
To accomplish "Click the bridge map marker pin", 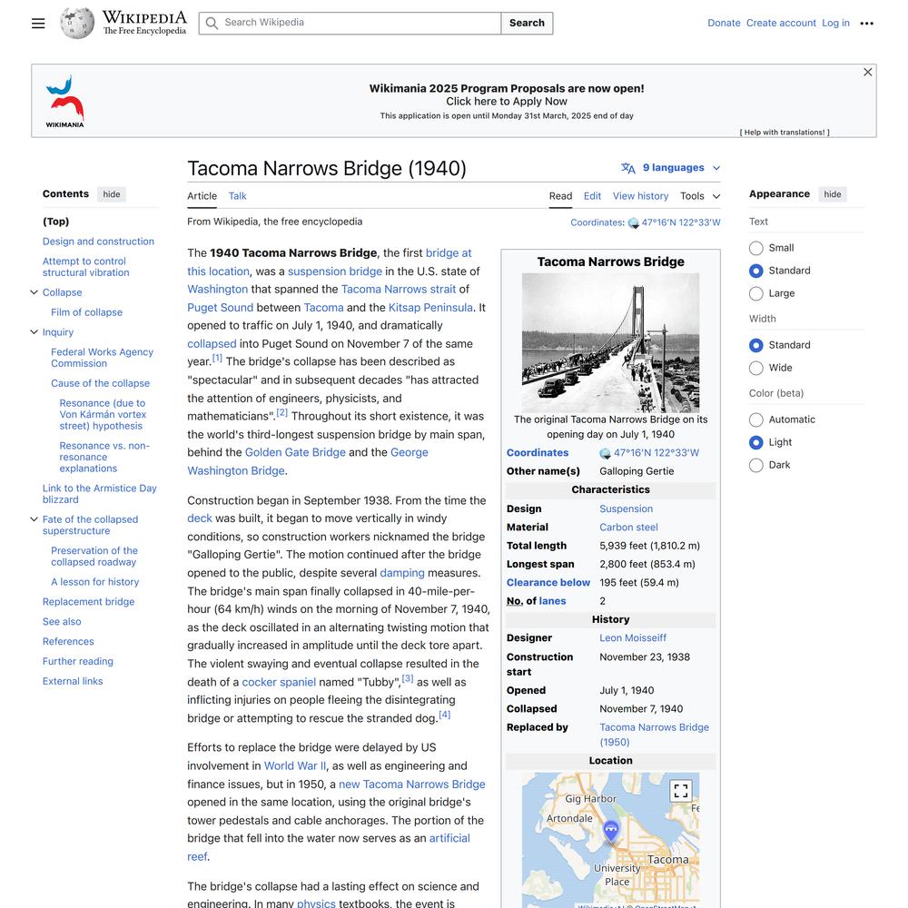I will tap(610, 831).
